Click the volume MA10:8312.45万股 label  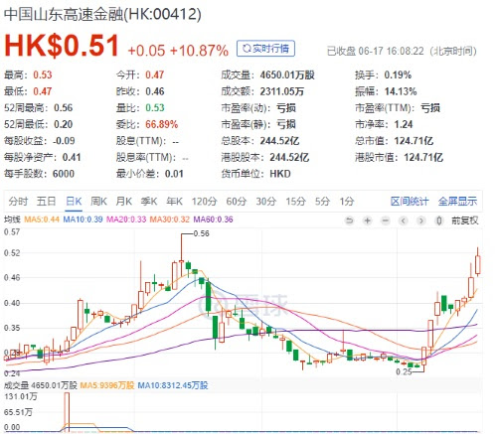[173, 385]
